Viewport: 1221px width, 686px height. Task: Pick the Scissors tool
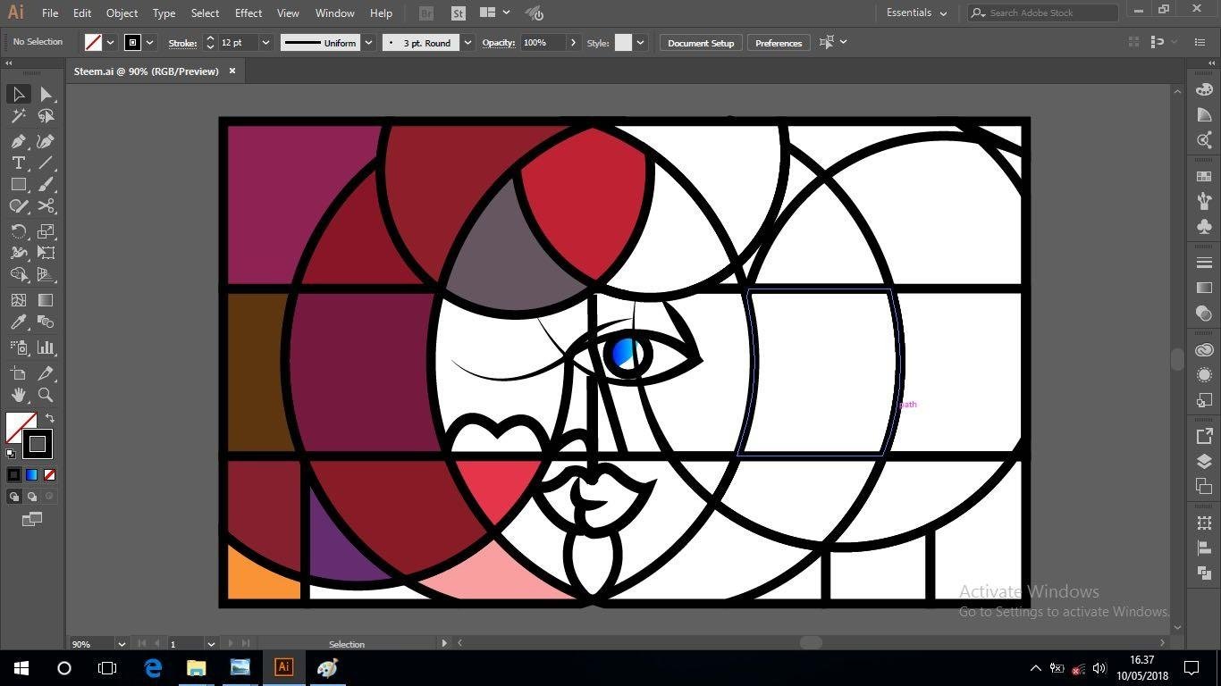pos(46,205)
